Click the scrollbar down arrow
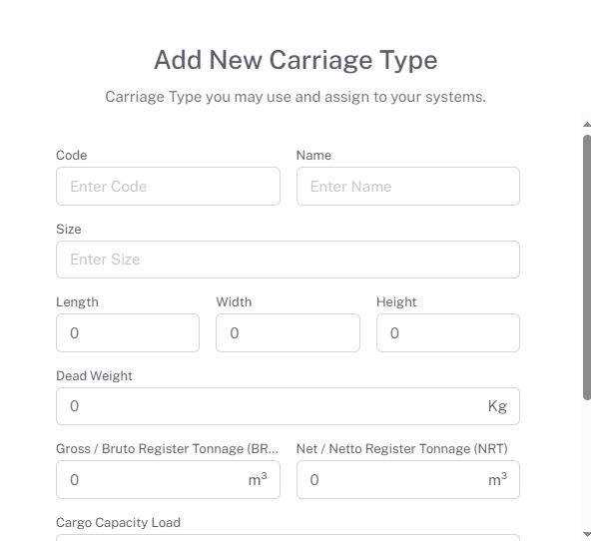 (586, 534)
